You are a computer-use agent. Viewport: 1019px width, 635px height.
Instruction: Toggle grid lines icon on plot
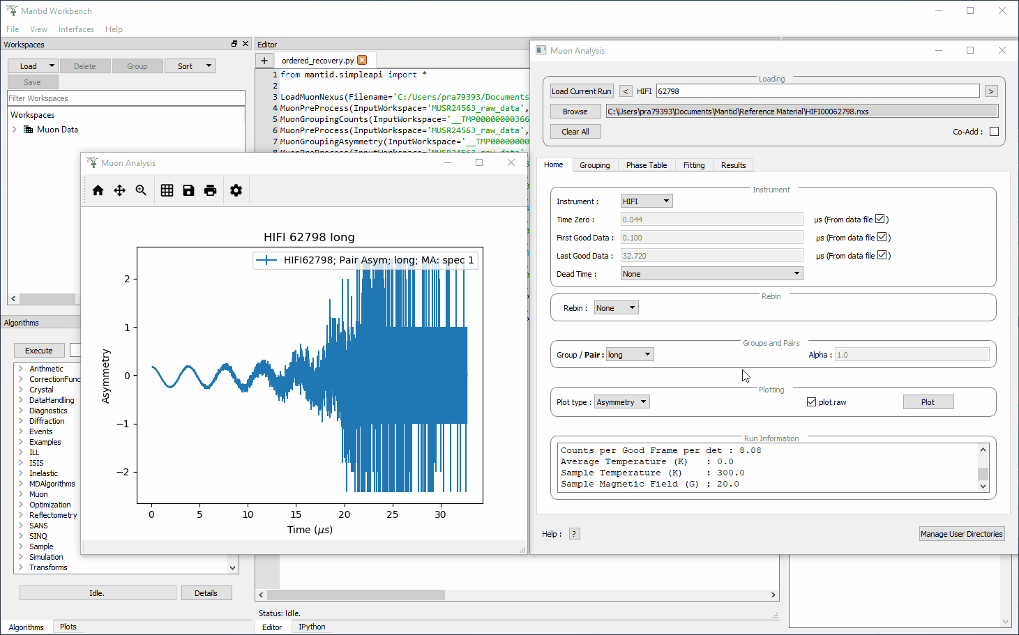167,190
